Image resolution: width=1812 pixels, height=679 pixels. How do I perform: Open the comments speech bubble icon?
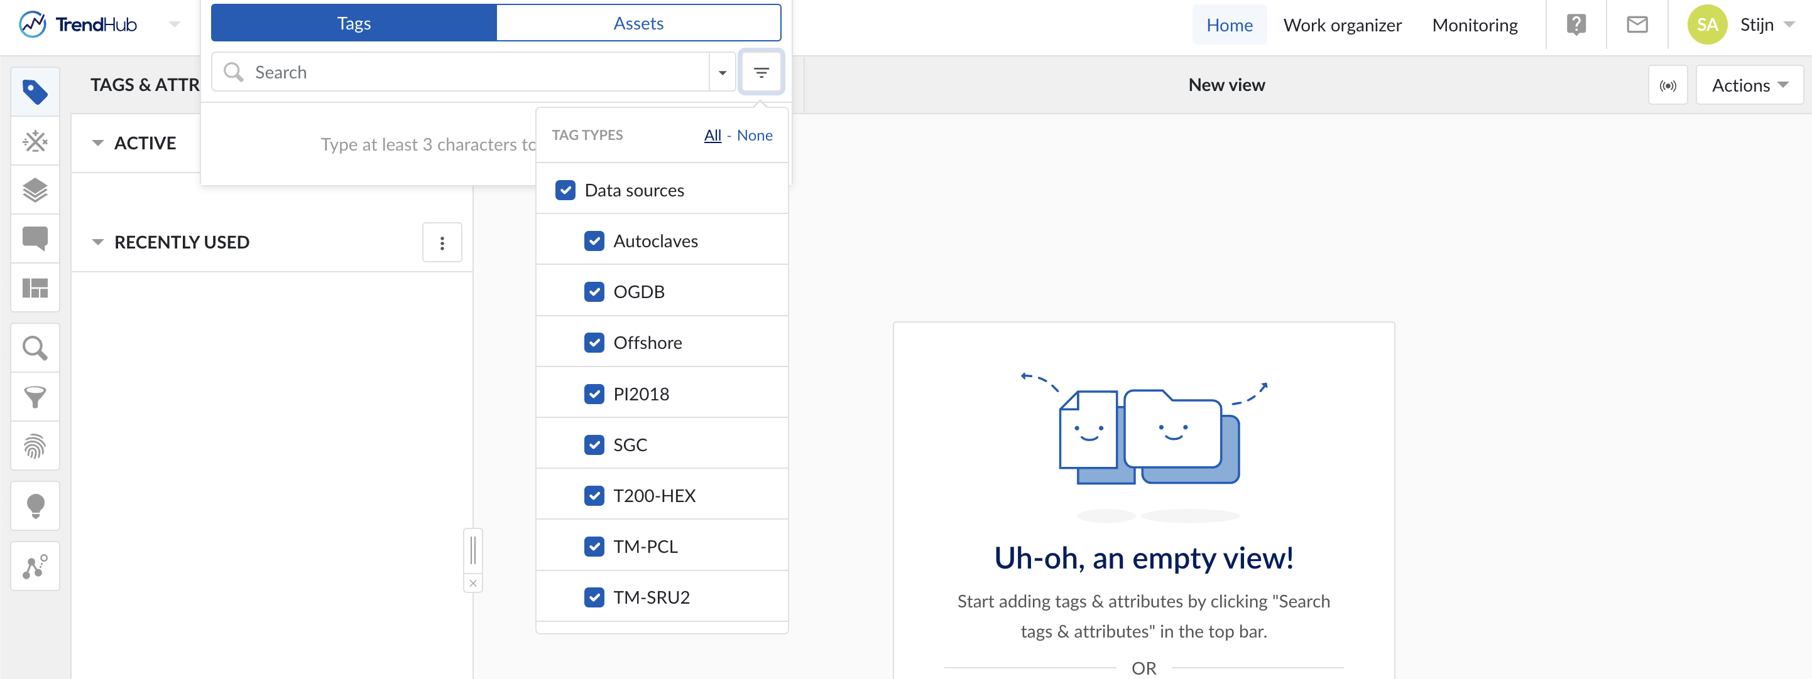pos(35,238)
